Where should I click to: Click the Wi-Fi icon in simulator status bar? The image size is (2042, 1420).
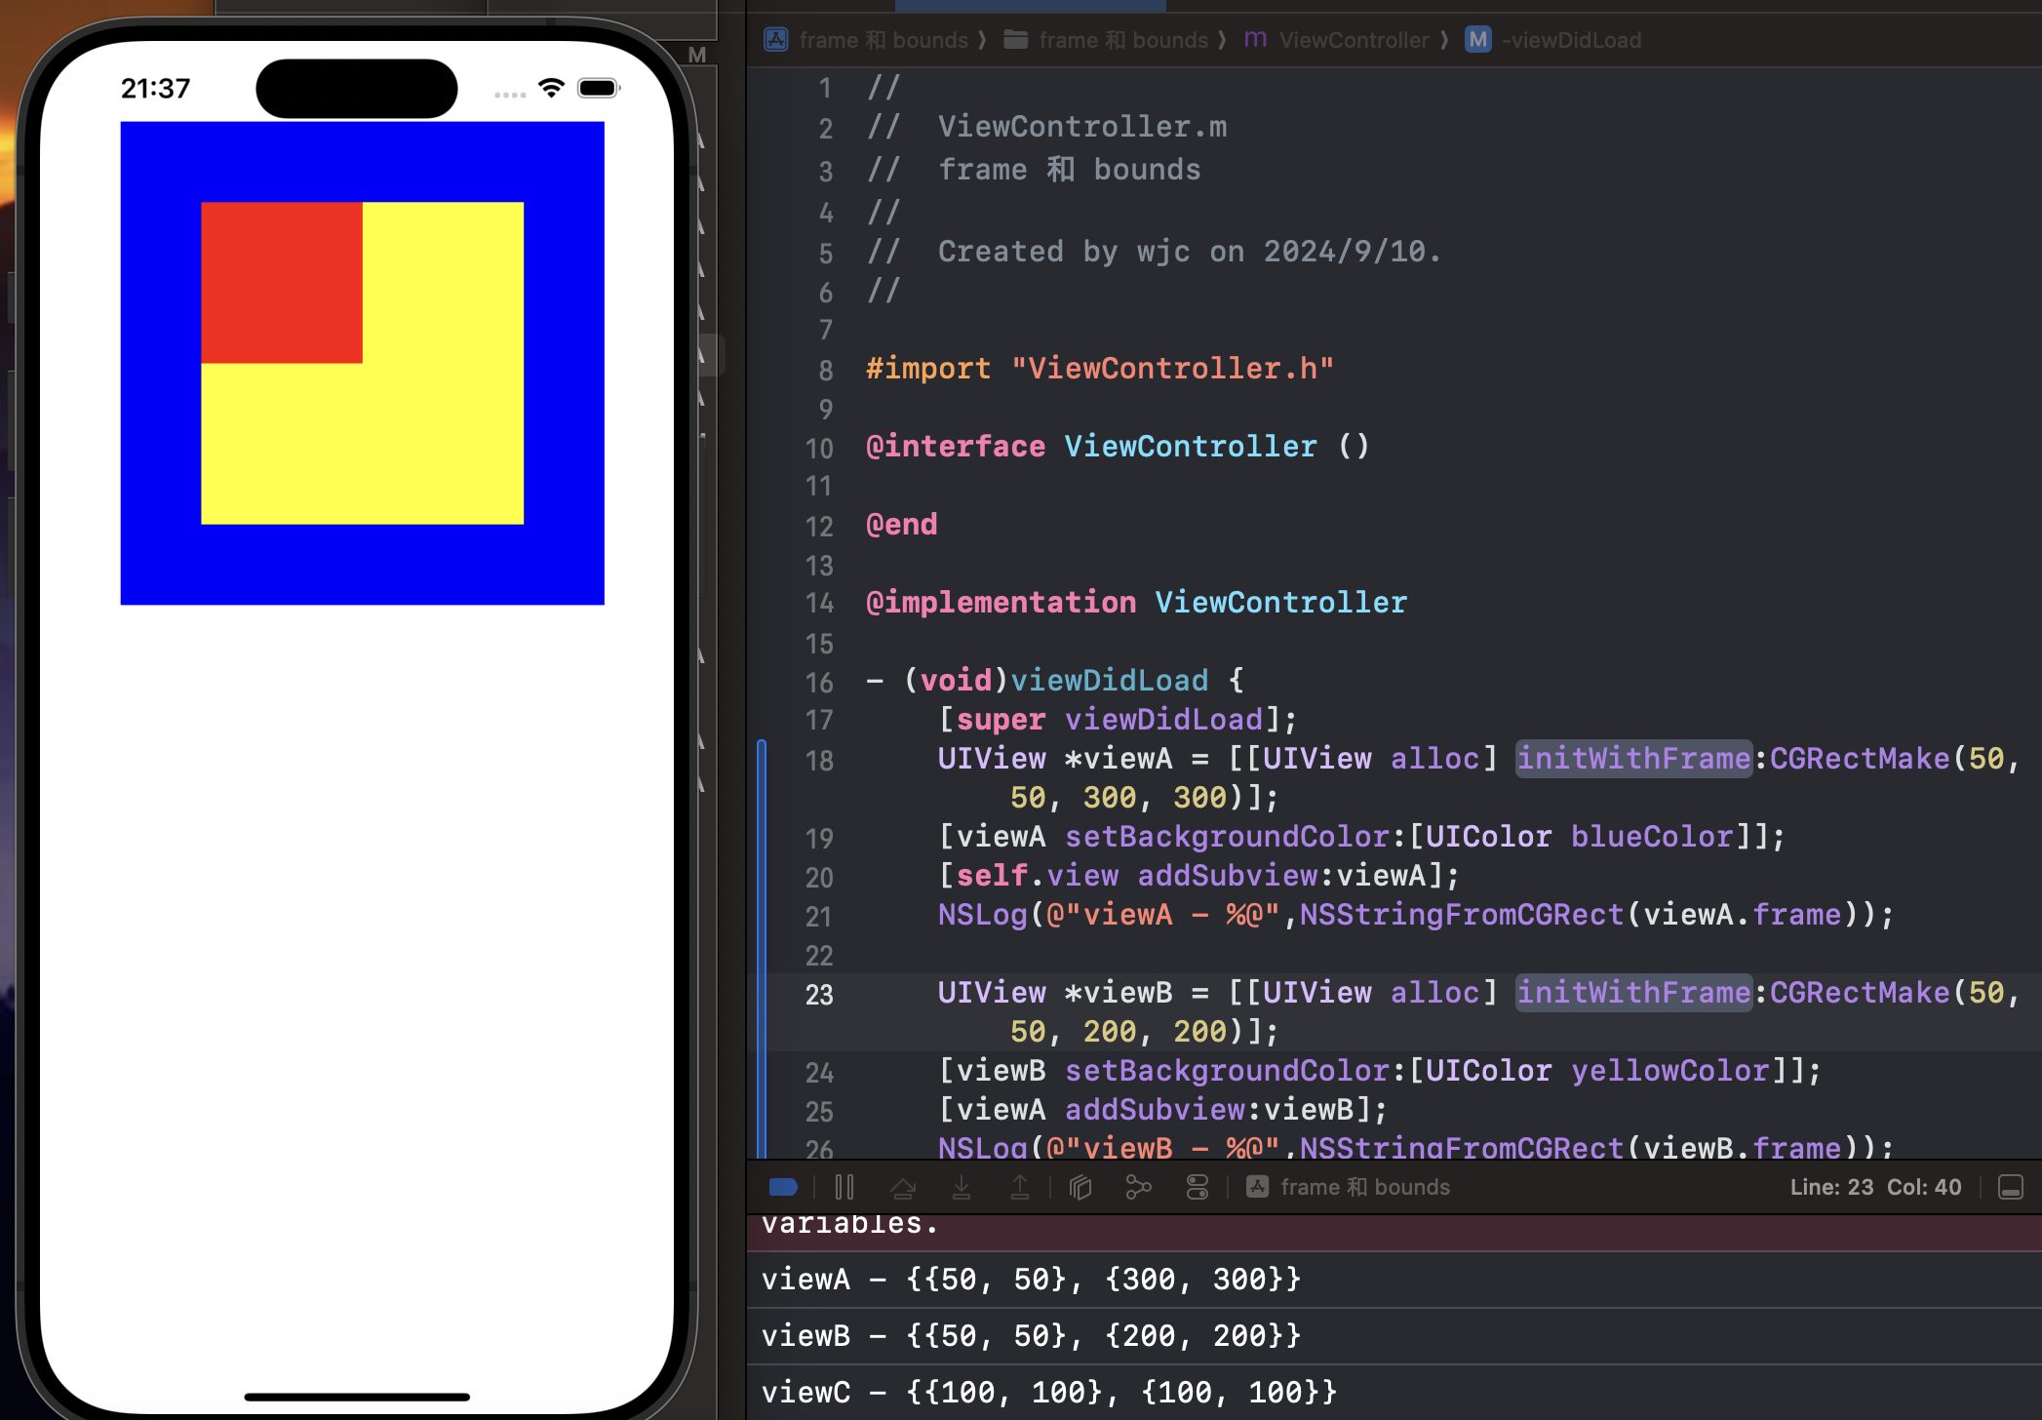[x=552, y=88]
